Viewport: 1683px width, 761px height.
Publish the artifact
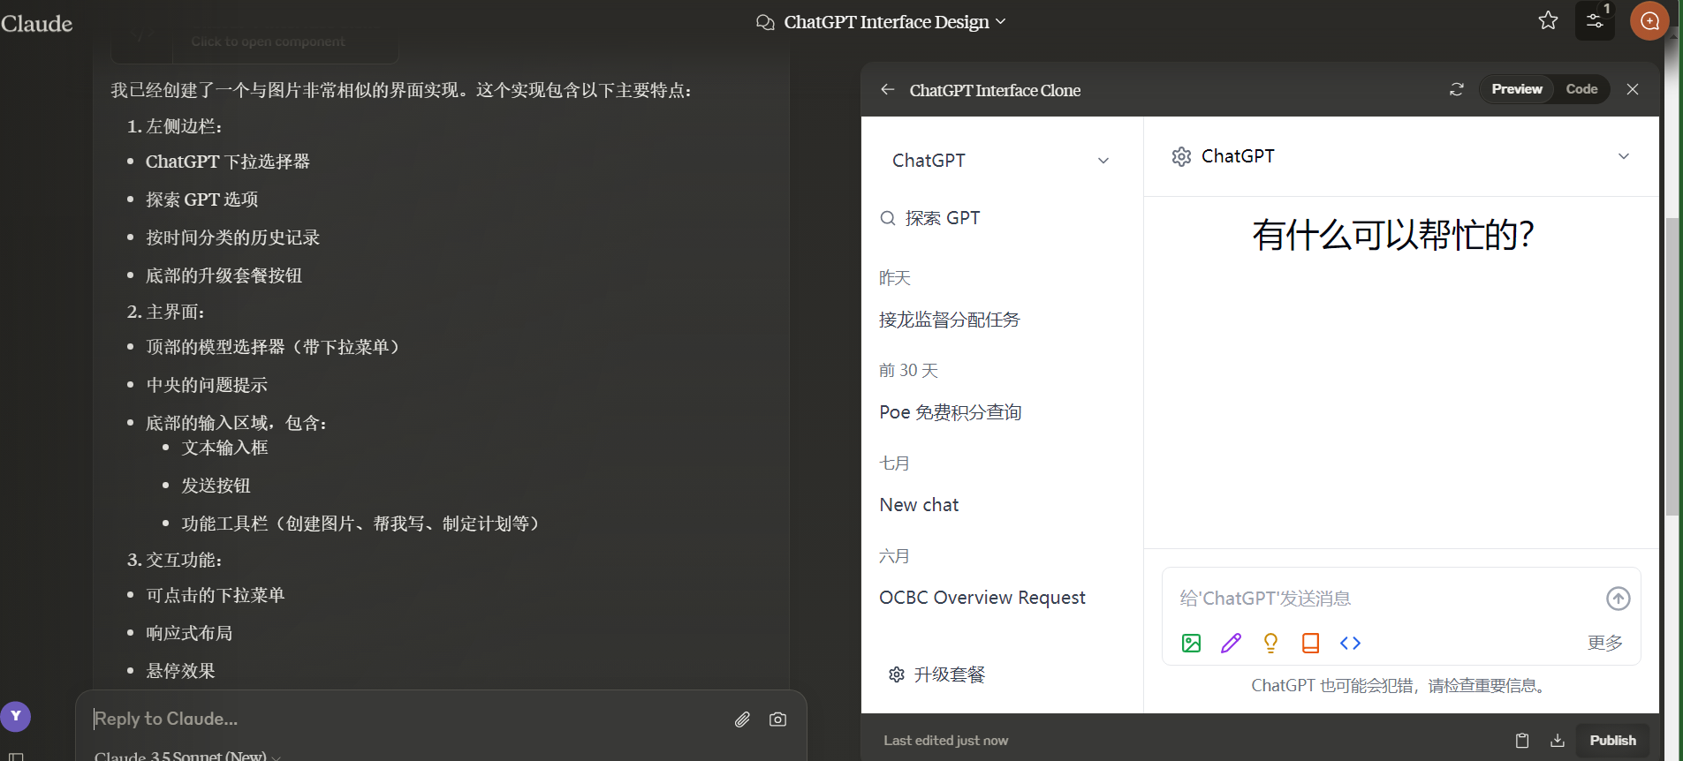click(x=1612, y=741)
